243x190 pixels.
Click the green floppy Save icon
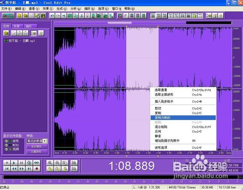point(43,16)
